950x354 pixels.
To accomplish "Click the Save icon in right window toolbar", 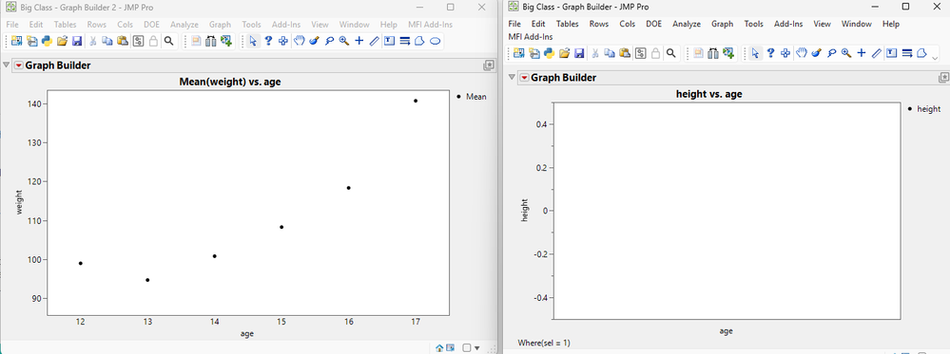I will 579,53.
